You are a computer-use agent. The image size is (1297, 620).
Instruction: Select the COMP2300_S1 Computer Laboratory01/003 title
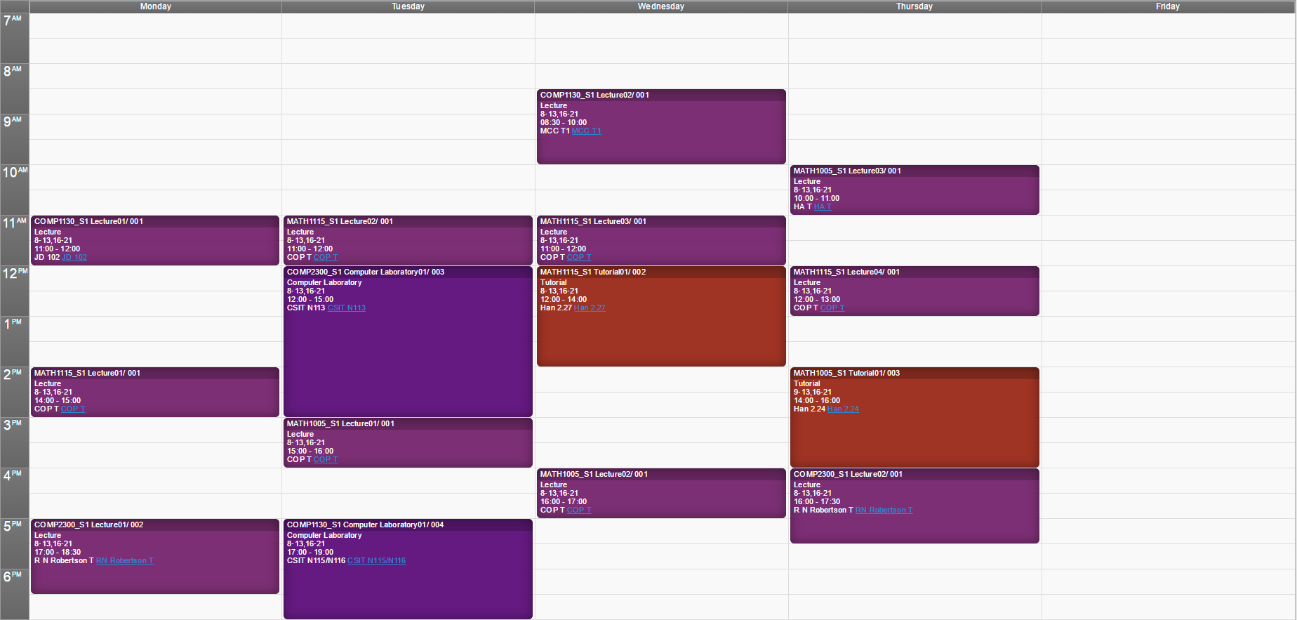(x=366, y=272)
